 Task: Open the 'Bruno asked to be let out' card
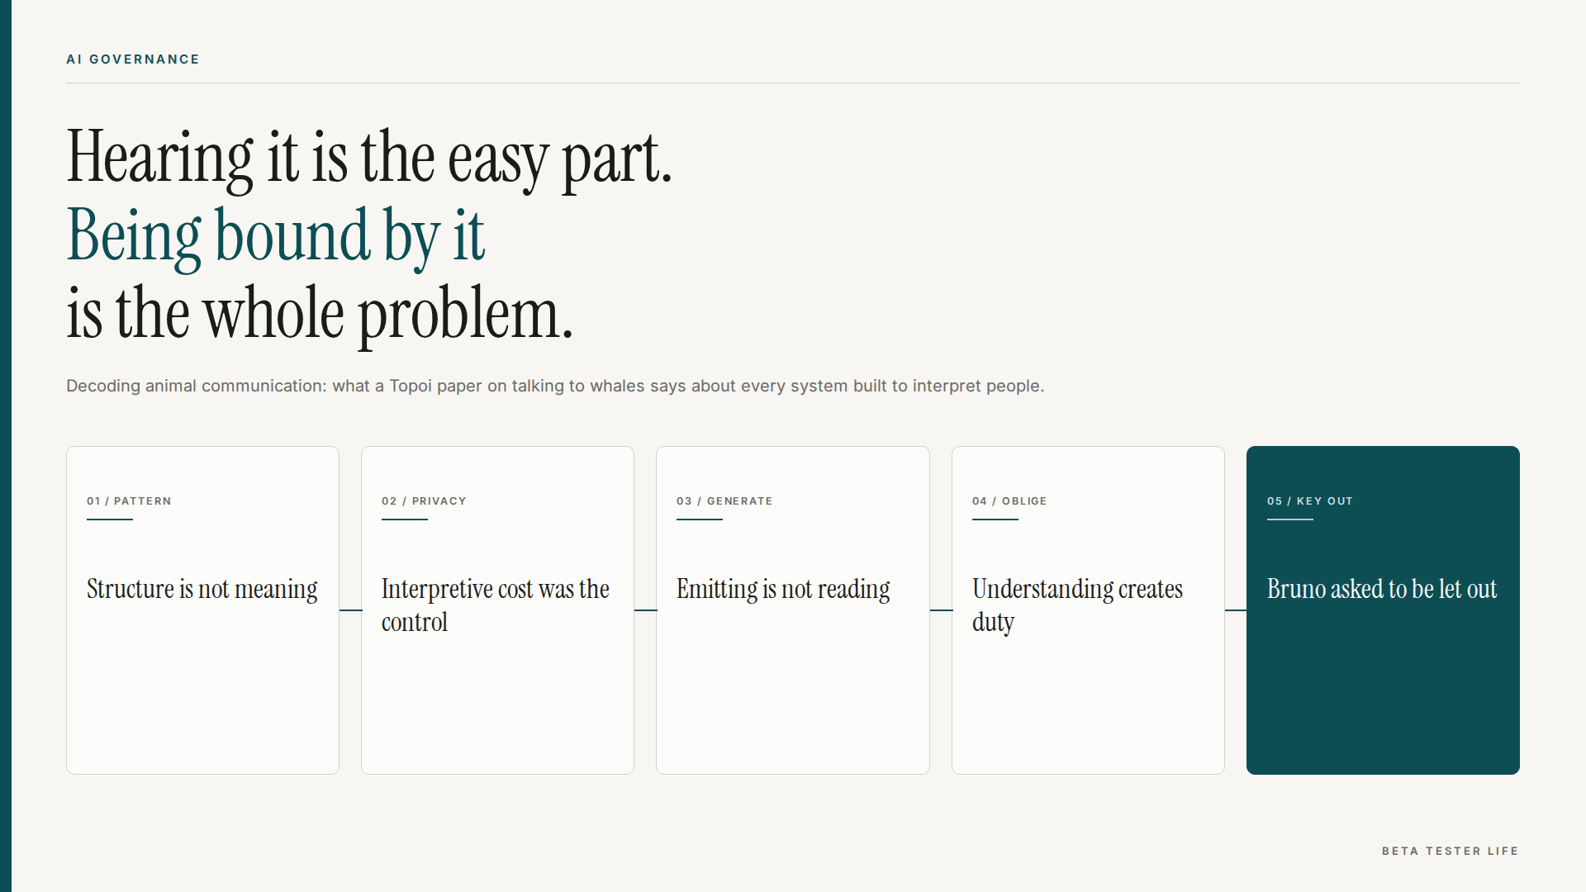(x=1383, y=610)
